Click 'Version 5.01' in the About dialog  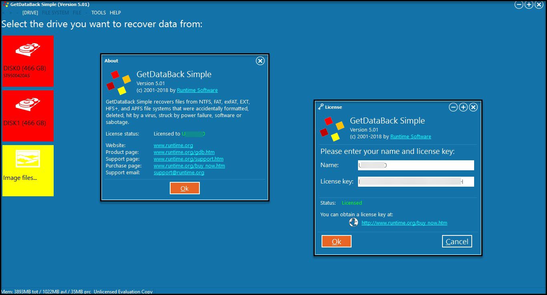(151, 84)
